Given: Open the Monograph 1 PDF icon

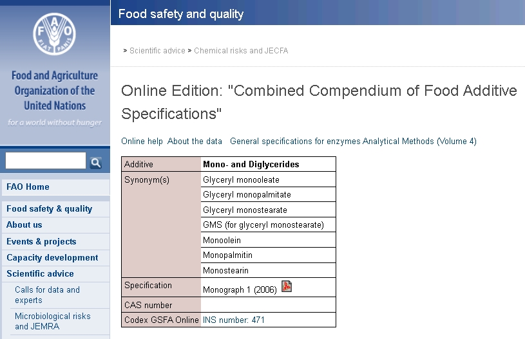Looking at the screenshot, I should (287, 286).
